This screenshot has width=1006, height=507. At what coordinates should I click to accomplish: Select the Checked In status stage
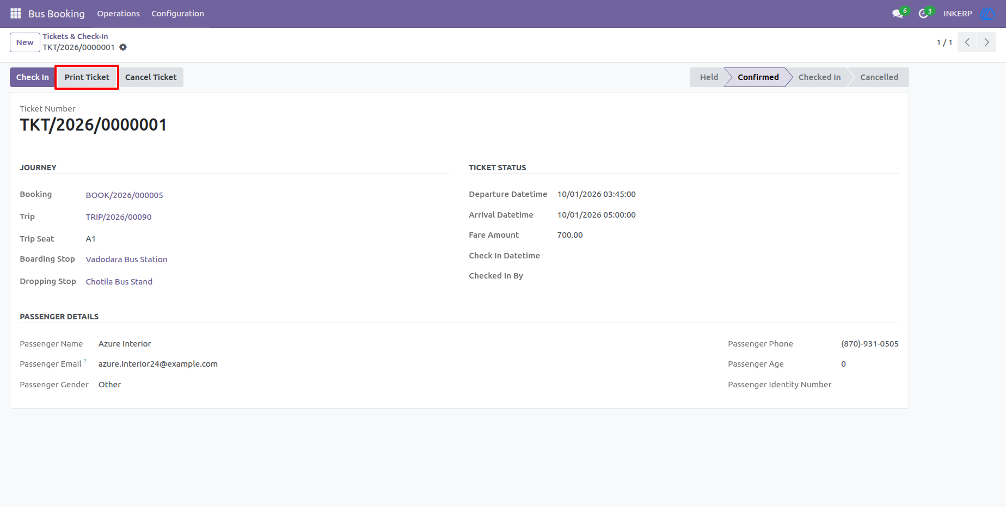819,77
